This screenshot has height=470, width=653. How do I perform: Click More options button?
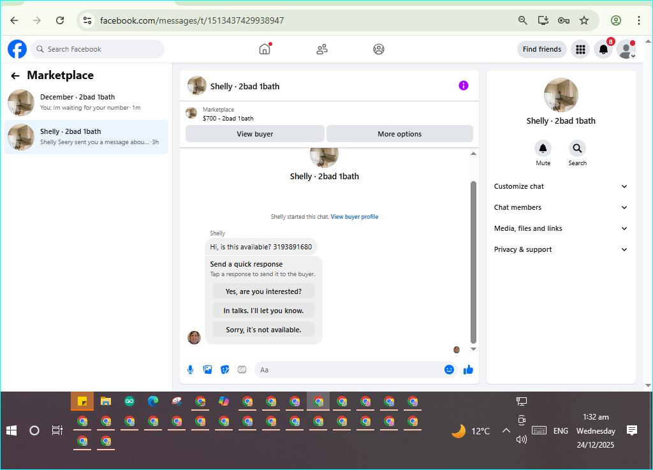pos(399,134)
